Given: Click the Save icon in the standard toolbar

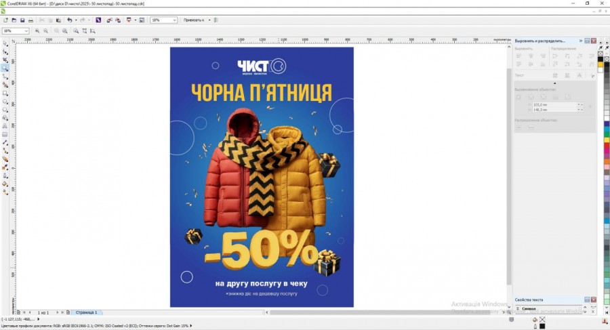Looking at the screenshot, I should (x=22, y=20).
